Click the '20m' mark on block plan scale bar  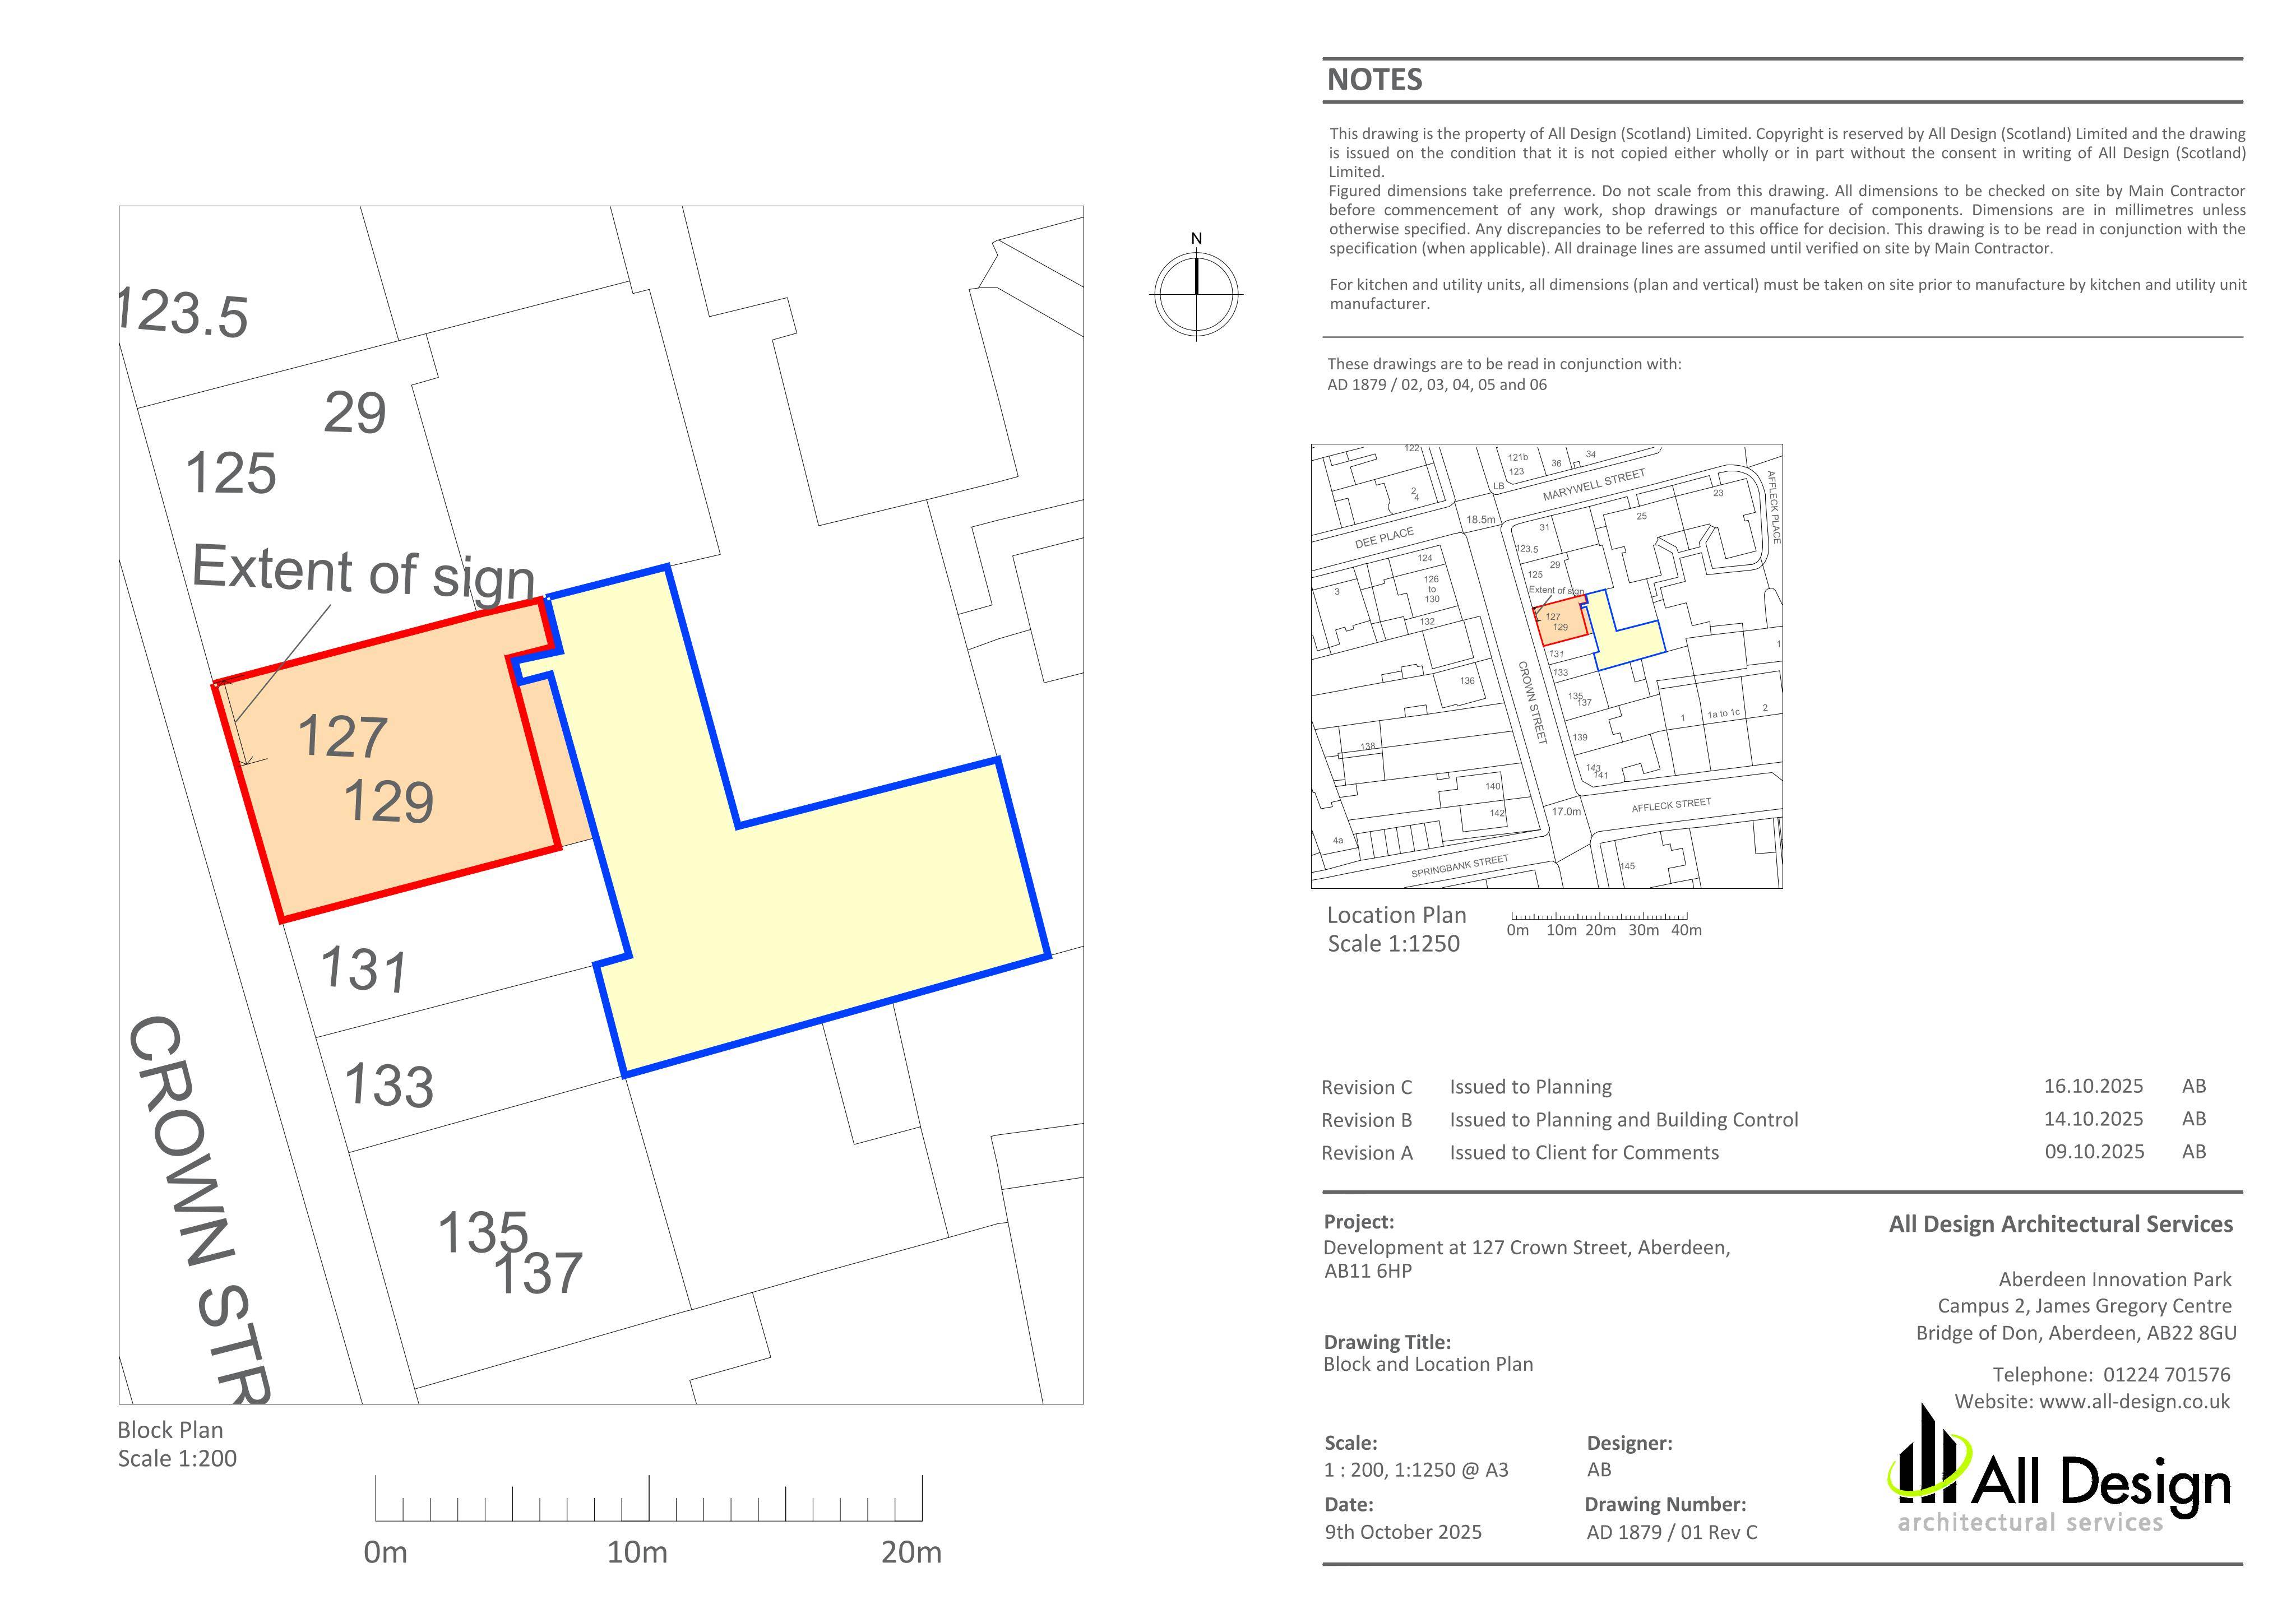[x=911, y=1552]
